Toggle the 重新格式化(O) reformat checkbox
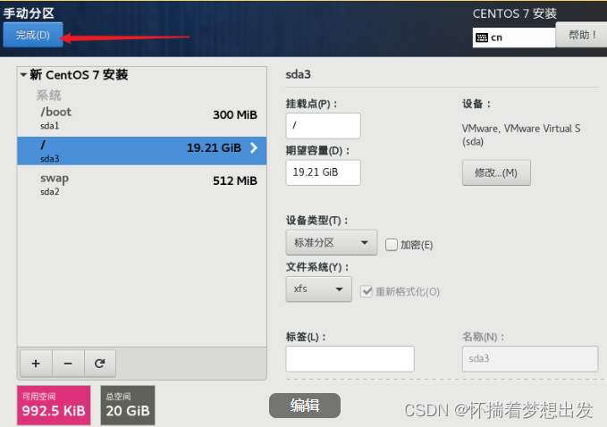 [367, 291]
